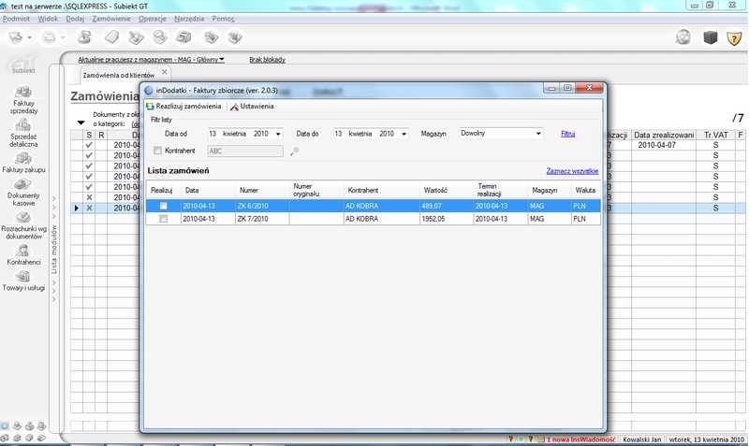This screenshot has height=446, width=749.
Task: Open the Towary i usługi module
Action: point(23,281)
